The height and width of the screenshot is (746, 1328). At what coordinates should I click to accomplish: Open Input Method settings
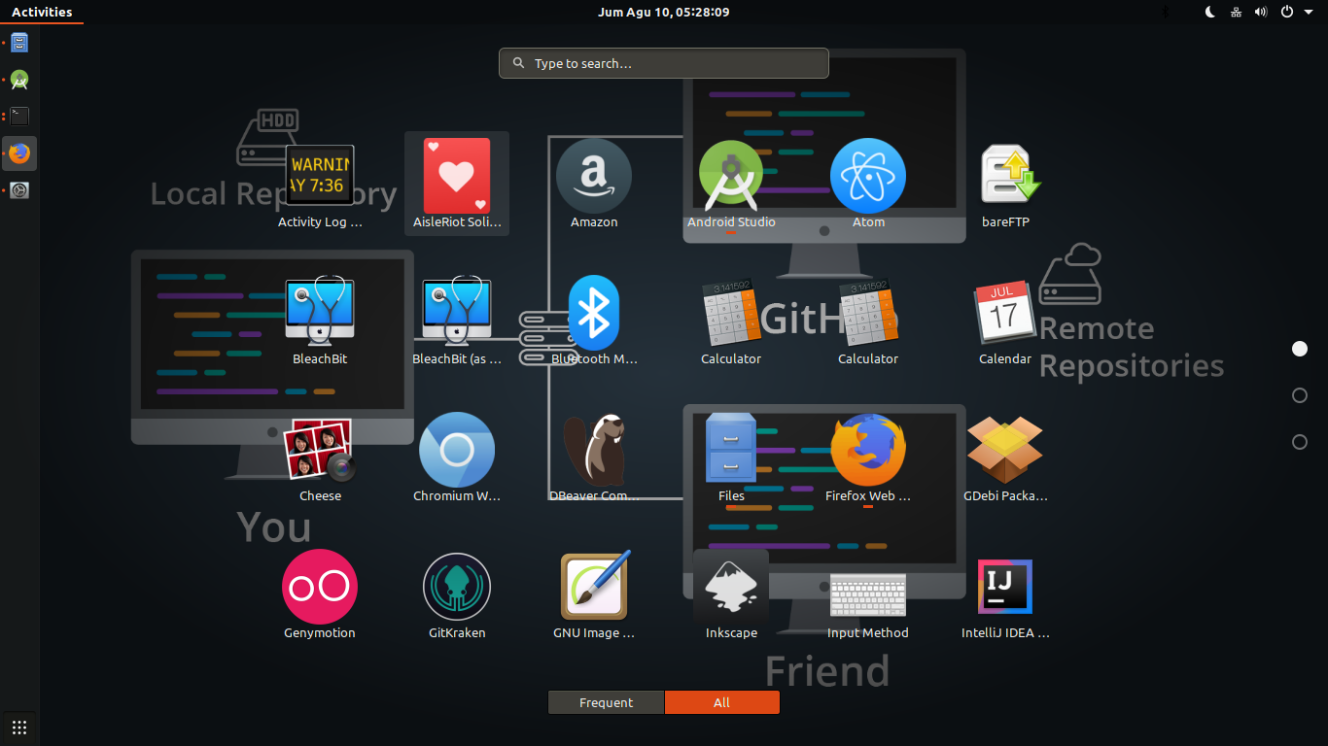pos(868,595)
